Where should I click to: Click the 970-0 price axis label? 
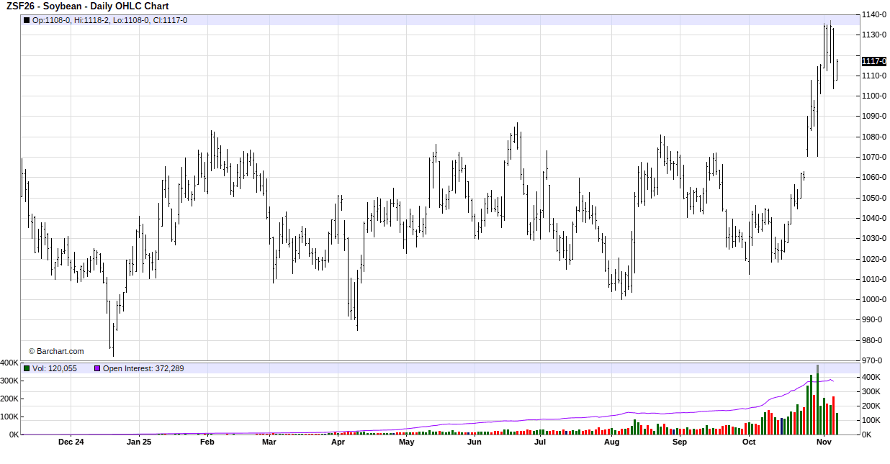click(873, 360)
